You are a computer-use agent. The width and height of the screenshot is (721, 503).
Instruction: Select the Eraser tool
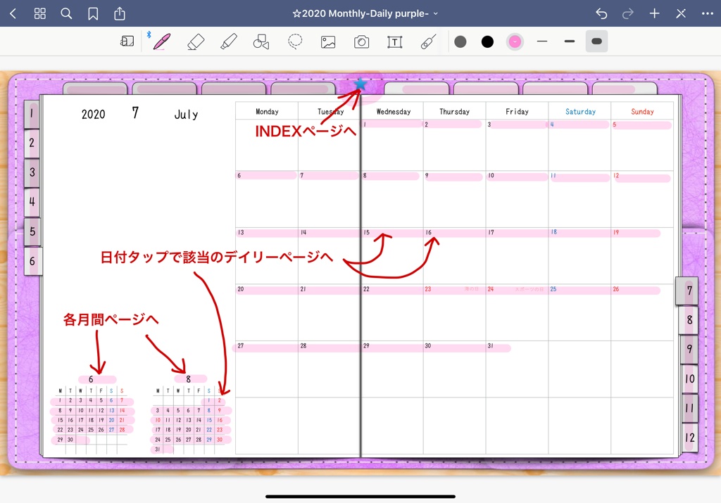pyautogui.click(x=196, y=42)
